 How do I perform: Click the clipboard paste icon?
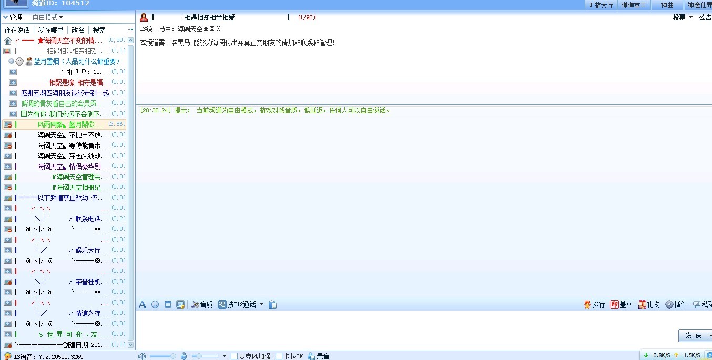pyautogui.click(x=272, y=304)
